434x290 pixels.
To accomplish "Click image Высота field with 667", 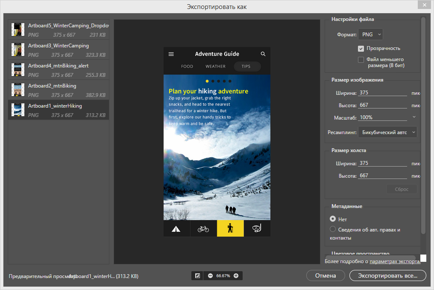I will tap(382, 105).
